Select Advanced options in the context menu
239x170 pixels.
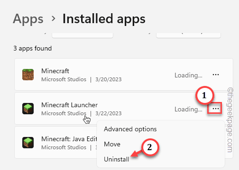pos(130,129)
